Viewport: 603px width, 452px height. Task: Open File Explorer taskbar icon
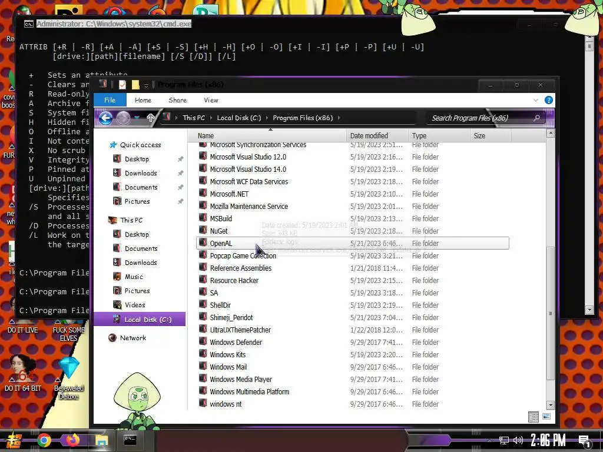point(101,440)
